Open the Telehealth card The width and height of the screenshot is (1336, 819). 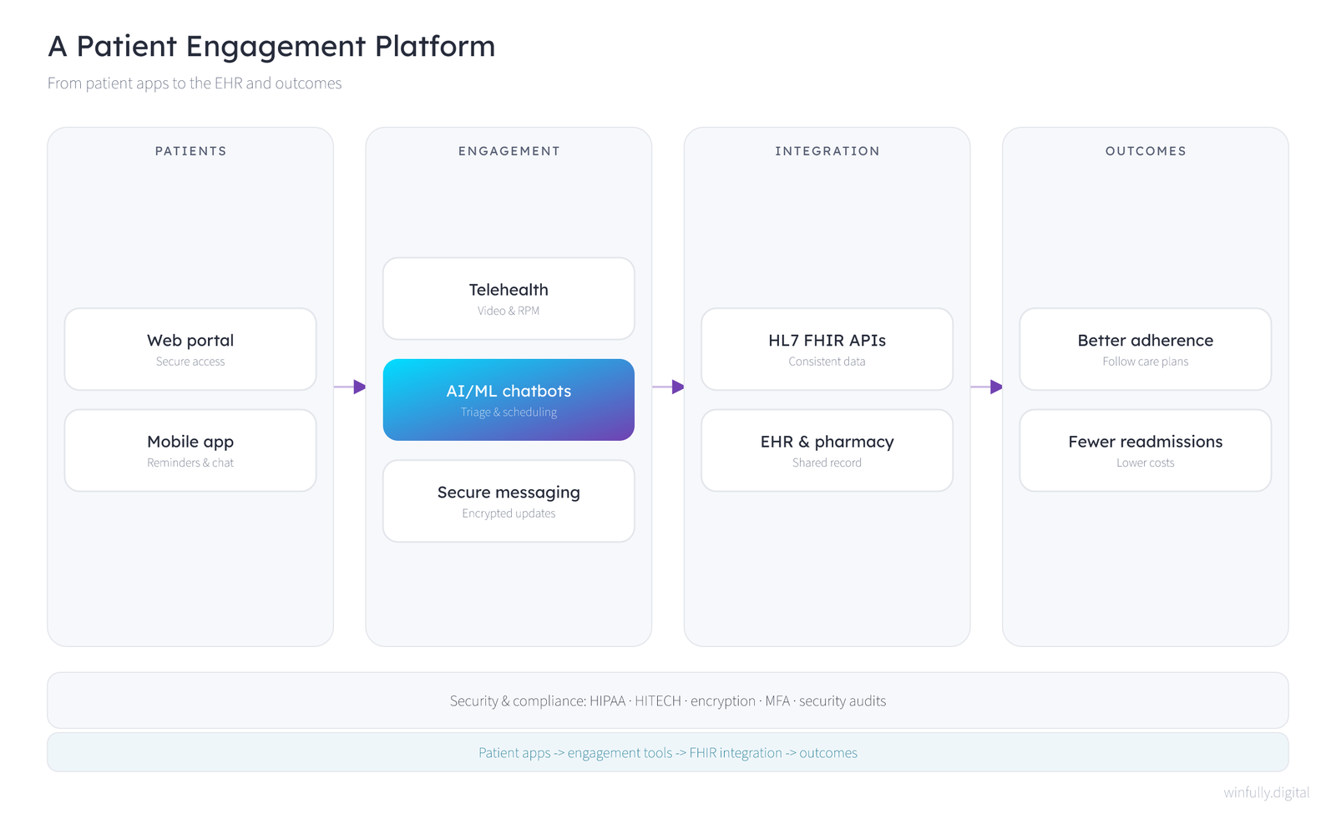coord(509,298)
